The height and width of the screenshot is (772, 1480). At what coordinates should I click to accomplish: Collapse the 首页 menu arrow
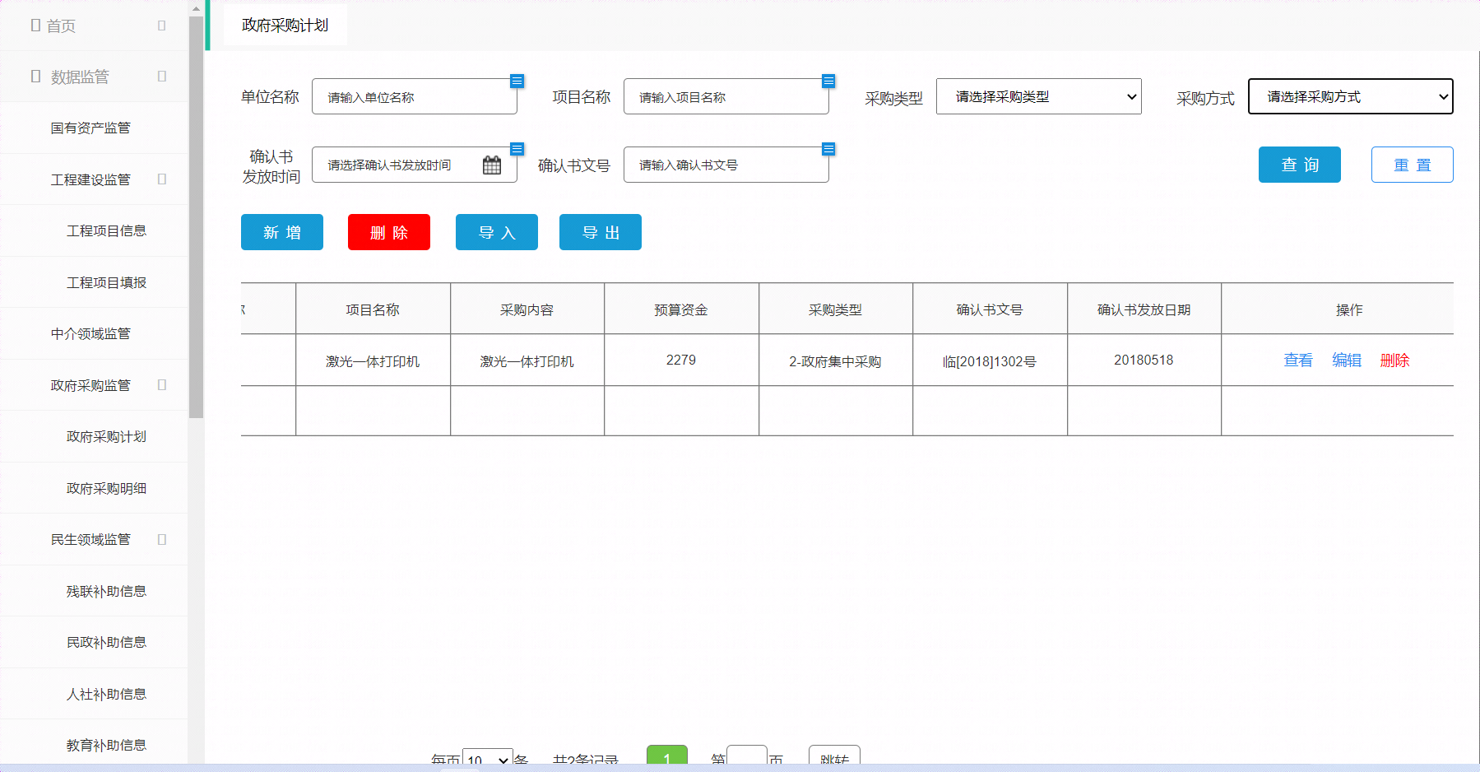[161, 26]
